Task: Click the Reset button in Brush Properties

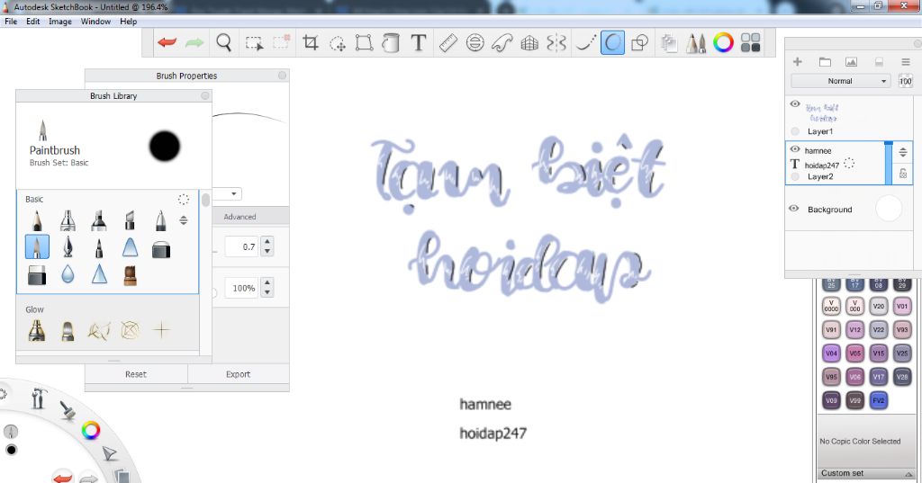Action: coord(136,374)
